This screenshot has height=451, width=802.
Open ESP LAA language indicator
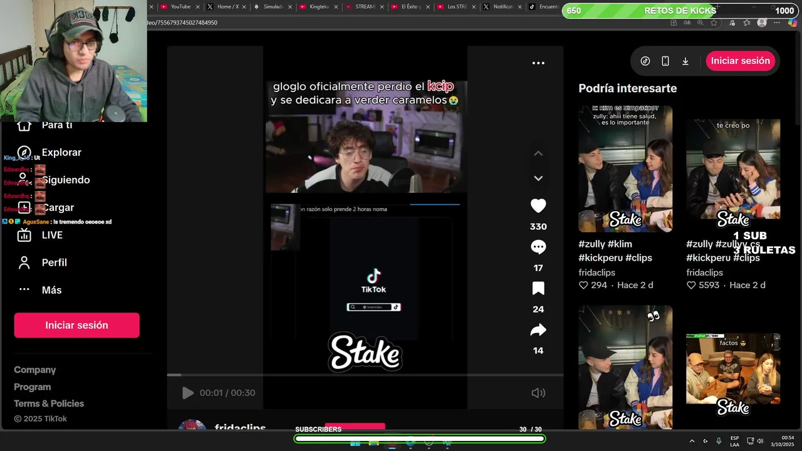[x=734, y=441]
